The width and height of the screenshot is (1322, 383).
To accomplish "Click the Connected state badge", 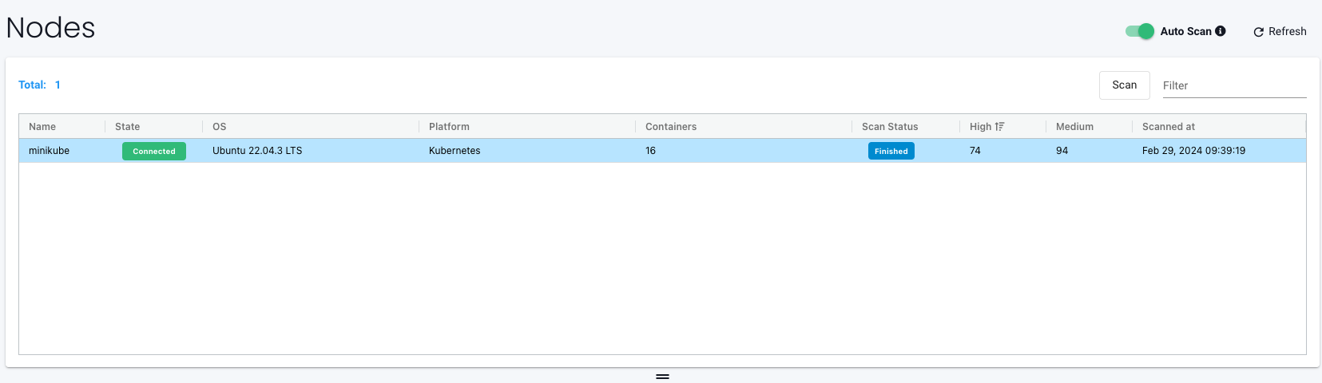I will coord(154,151).
